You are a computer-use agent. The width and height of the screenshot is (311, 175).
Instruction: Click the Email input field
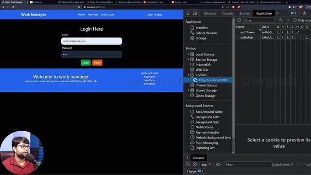91,41
